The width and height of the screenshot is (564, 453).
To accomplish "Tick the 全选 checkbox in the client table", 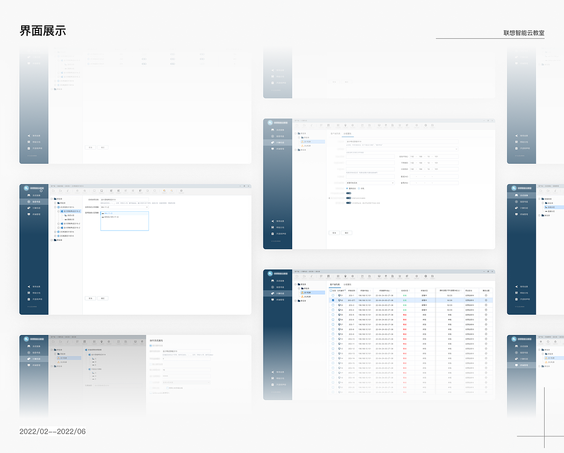I will pos(331,291).
